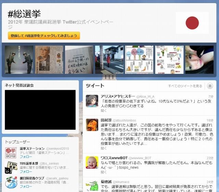The height and width of the screenshot is (192, 219).
Task: Expand Alice's tweet with 開く
Action: [104, 111]
